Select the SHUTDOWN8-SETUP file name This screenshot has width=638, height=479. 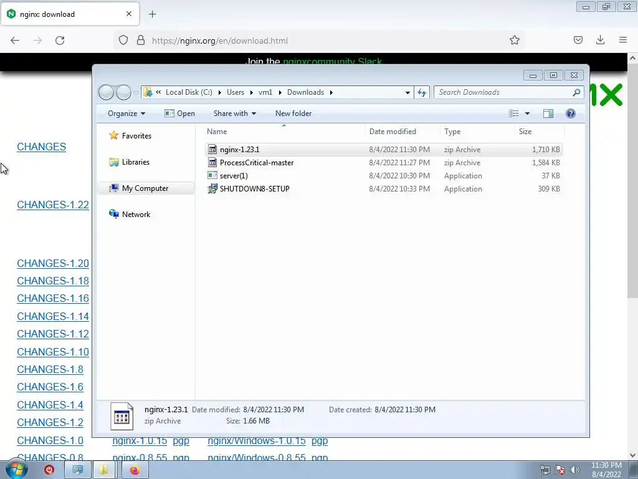[255, 188]
